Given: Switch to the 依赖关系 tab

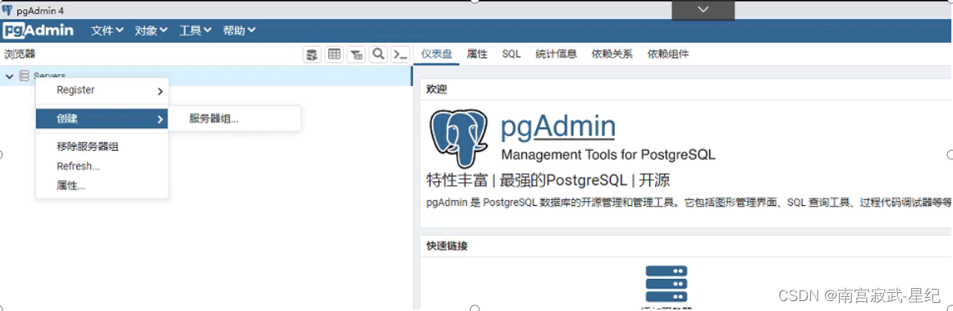Looking at the screenshot, I should (x=612, y=54).
